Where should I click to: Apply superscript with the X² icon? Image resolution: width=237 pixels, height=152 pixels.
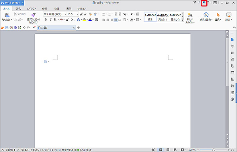pos(68,19)
